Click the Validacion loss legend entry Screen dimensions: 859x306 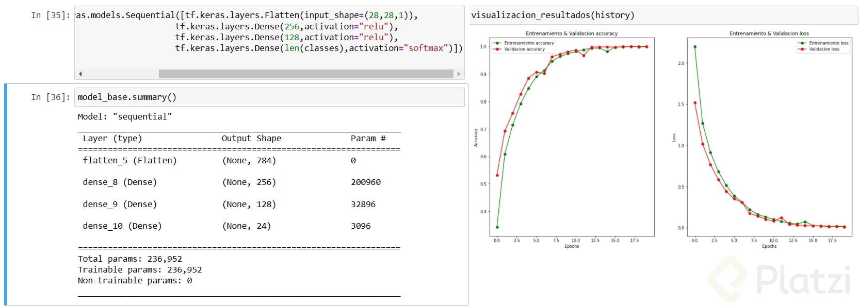[x=819, y=49]
